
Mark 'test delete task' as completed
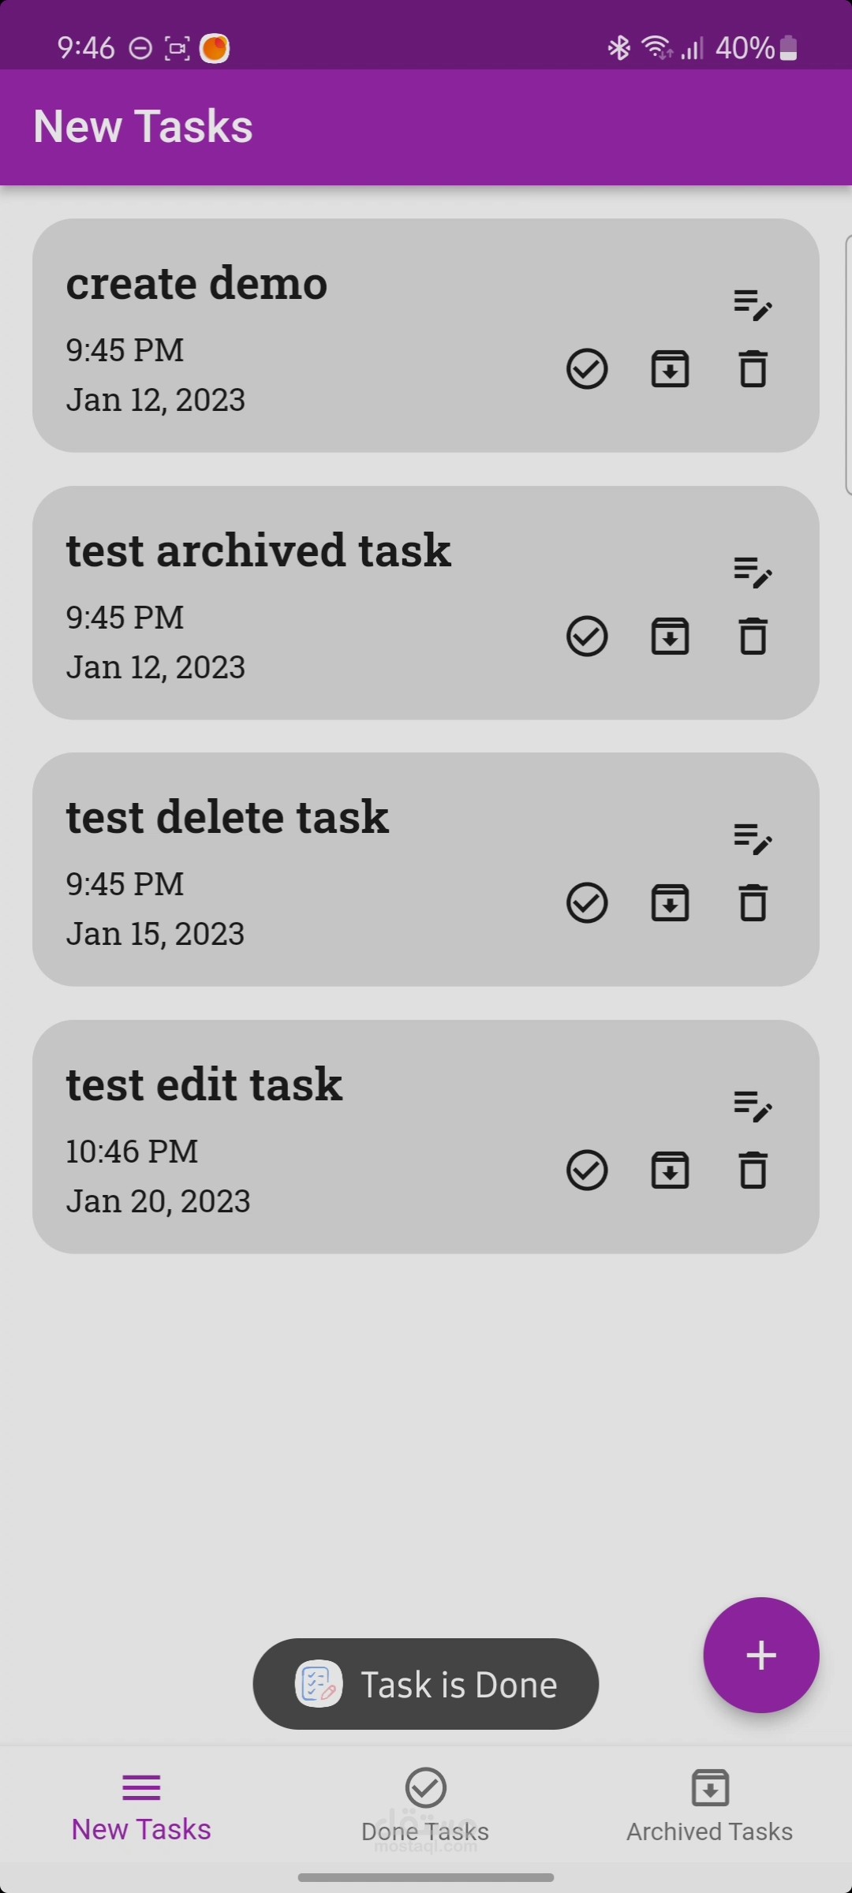[x=587, y=903]
